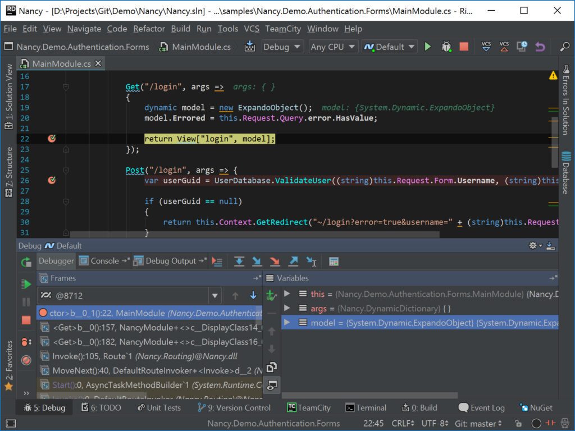Viewport: 575px width, 431px height.
Task: Open 9: Version Control tool window
Action: click(x=234, y=407)
